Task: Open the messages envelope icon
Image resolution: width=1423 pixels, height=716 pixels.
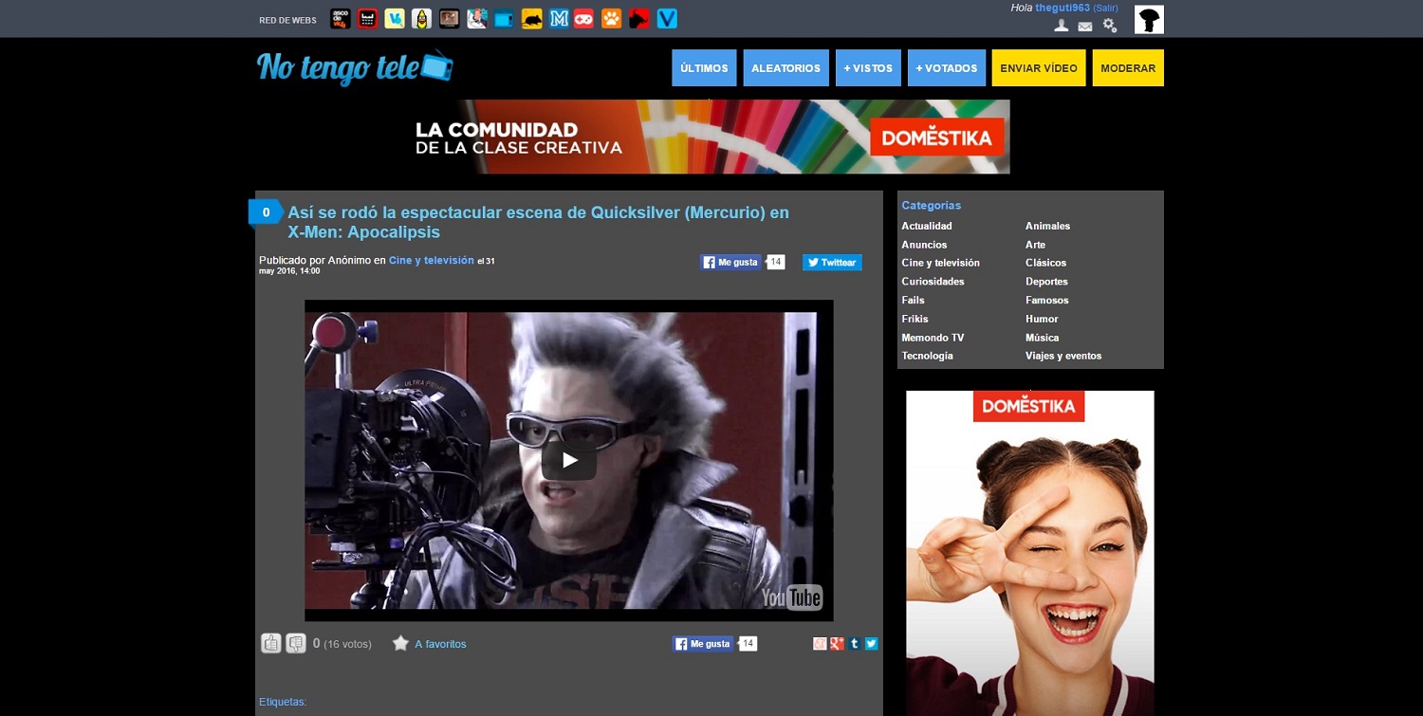Action: (1085, 27)
